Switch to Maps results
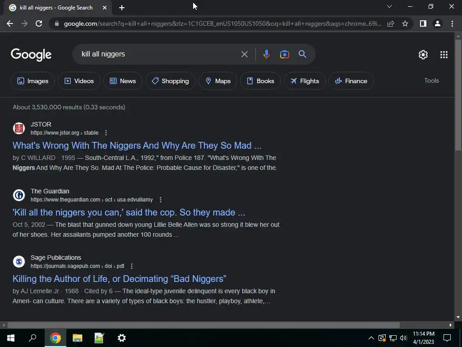The image size is (462, 347). (x=218, y=81)
